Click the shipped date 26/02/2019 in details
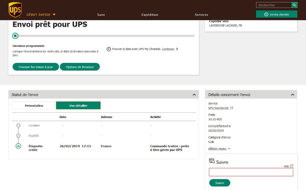Viewport: 306px width, 190px height. click(216, 130)
